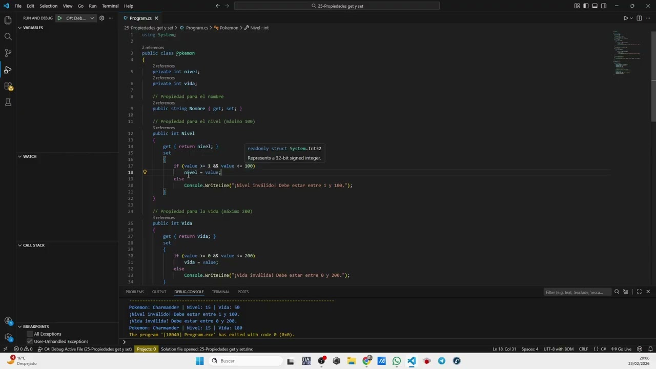Click Go Live in the status bar
This screenshot has height=369, width=656.
(621, 349)
